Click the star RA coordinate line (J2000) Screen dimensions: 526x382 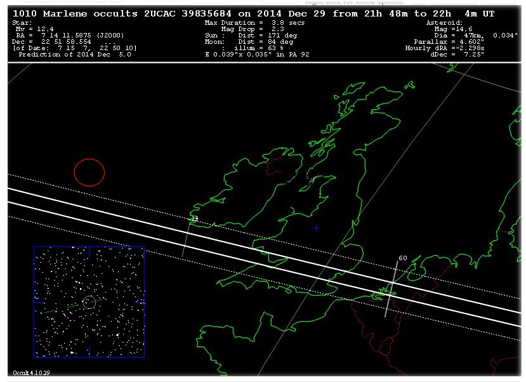point(70,36)
